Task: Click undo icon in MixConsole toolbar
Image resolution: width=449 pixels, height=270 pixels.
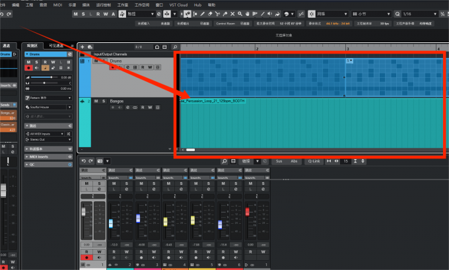Action: point(84,161)
